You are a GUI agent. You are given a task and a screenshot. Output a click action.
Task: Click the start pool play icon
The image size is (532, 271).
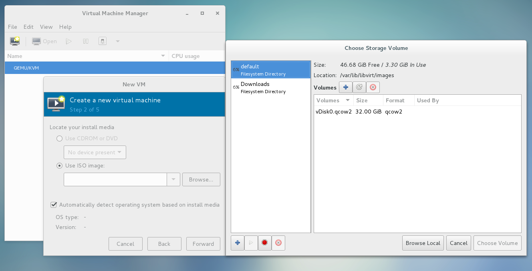[251, 243]
